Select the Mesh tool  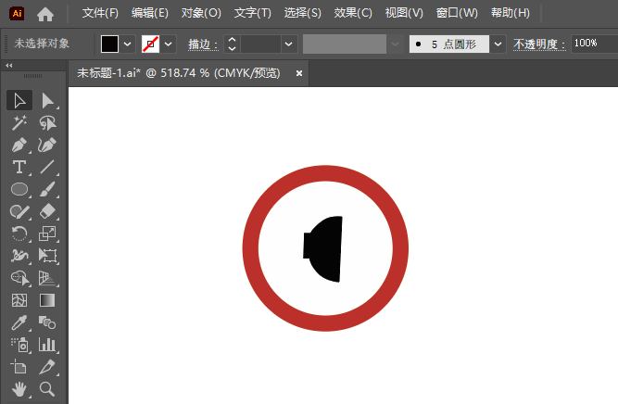[x=19, y=300]
